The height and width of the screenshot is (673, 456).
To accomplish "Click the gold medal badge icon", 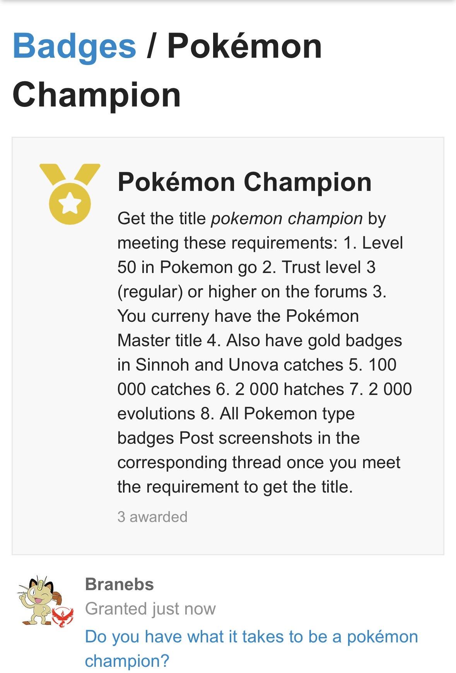I will pos(70,194).
